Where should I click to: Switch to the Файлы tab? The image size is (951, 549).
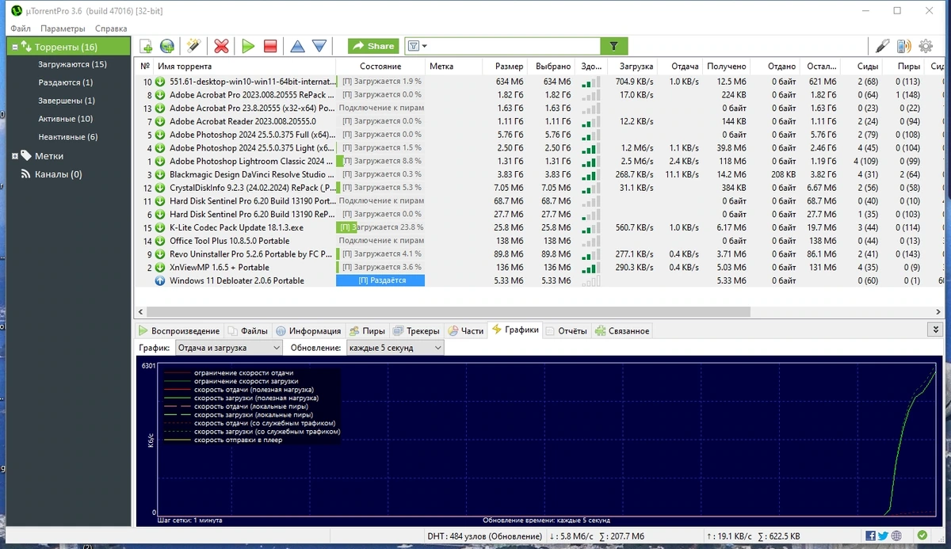(x=247, y=330)
